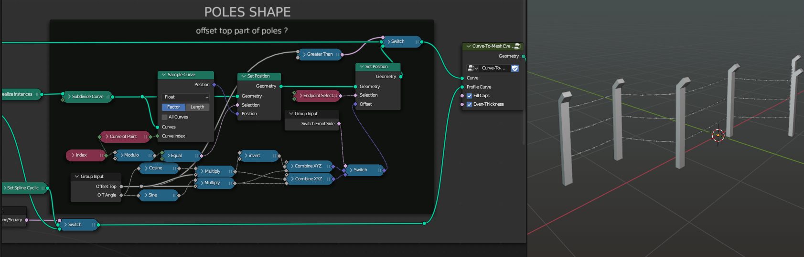Expand the Greater Than node
Screen dimensions: 804x257
click(304, 54)
